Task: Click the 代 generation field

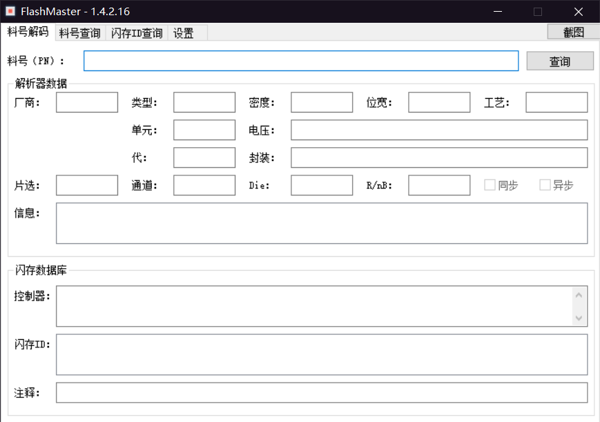Action: [204, 157]
